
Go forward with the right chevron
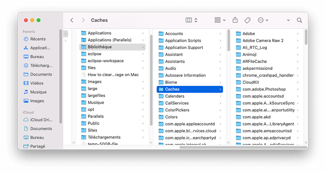(84, 20)
